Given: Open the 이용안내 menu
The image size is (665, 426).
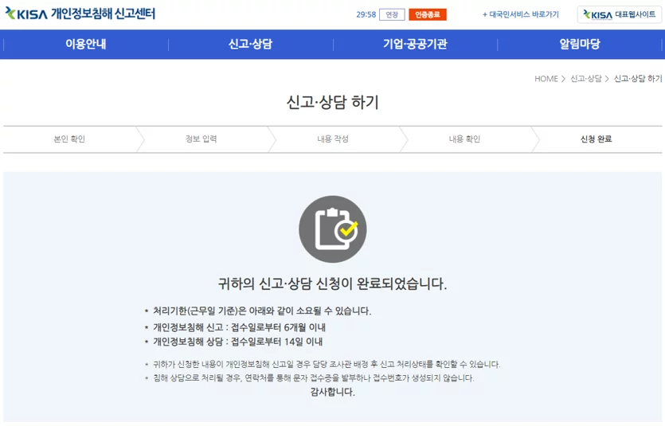Looking at the screenshot, I should coord(86,44).
